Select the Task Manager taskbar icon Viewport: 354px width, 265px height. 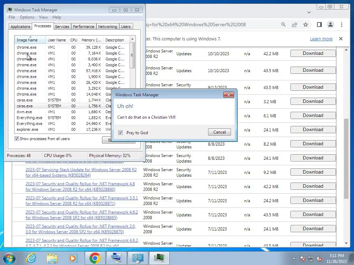click(159, 258)
